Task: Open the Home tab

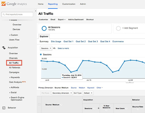Action: [x=41, y=4]
